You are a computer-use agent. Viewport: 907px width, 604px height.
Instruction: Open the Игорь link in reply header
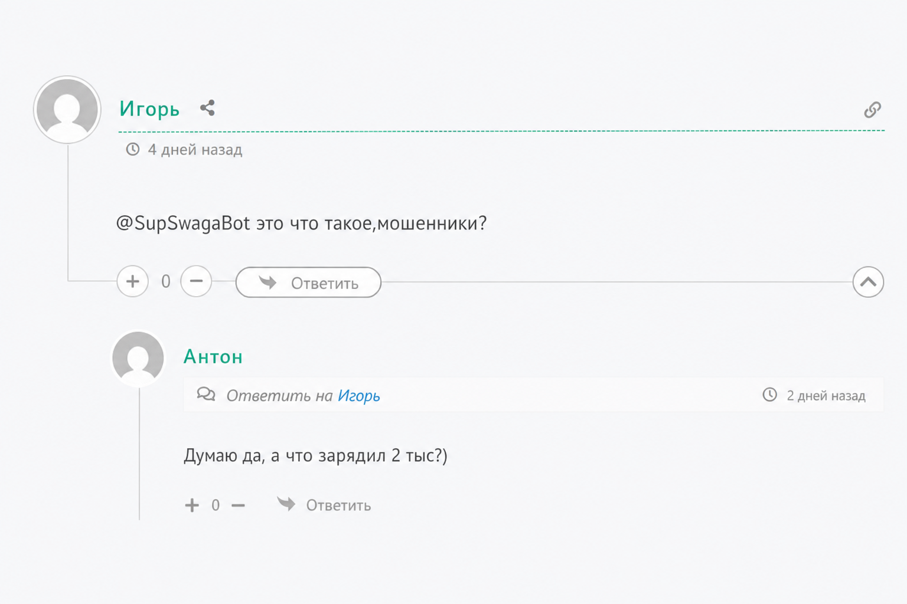(359, 396)
